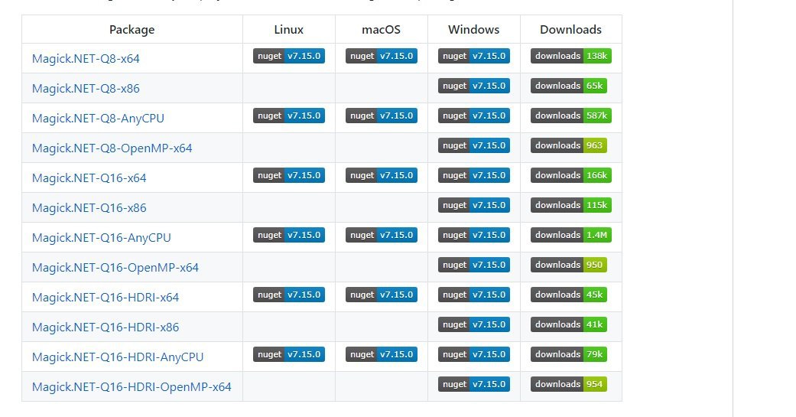The width and height of the screenshot is (796, 417).
Task: Click the downloads 587k badge
Action: click(571, 116)
